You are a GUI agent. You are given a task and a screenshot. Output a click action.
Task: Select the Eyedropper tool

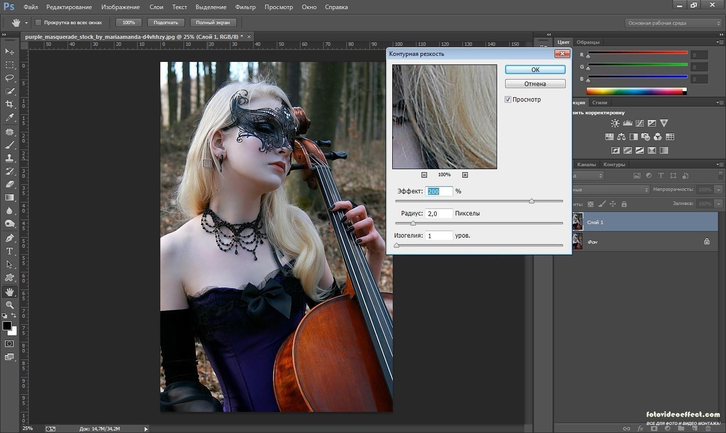coord(10,117)
